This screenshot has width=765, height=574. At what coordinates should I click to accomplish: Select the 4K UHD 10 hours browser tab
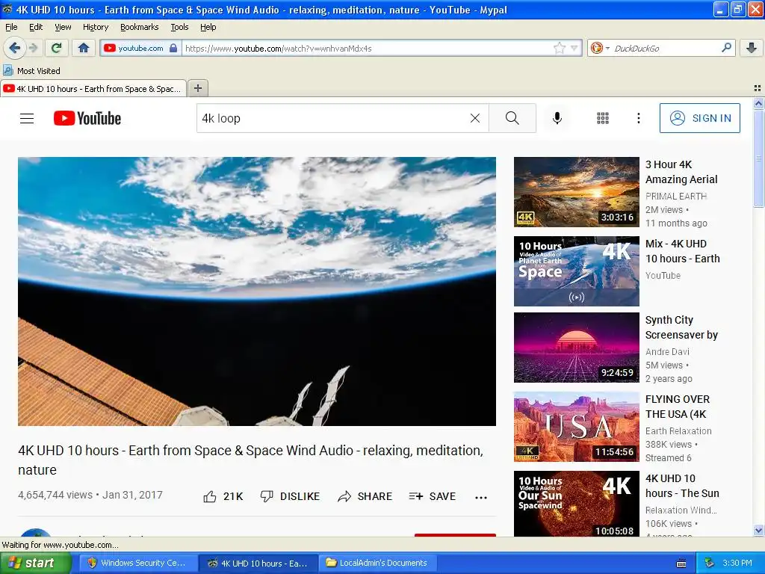93,89
